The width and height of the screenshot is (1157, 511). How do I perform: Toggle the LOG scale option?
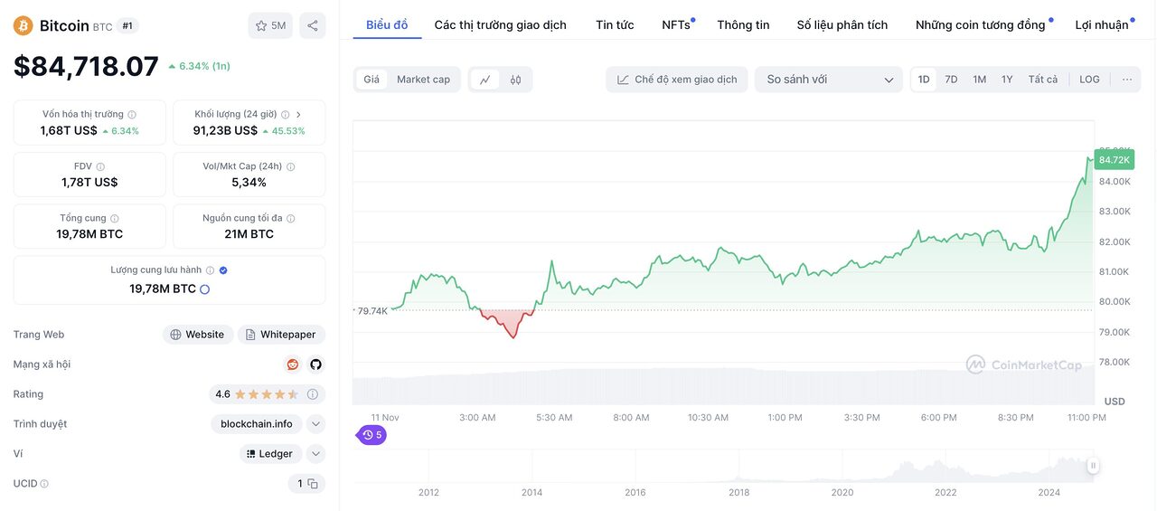[1090, 80]
